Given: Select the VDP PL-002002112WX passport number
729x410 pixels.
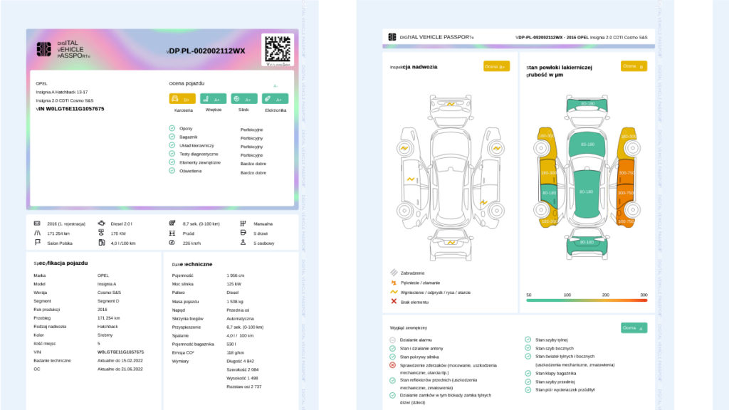Looking at the screenshot, I should (x=206, y=51).
